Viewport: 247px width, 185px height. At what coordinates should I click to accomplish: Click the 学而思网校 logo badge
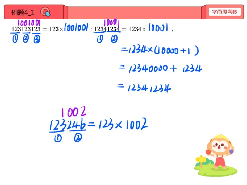(x=225, y=12)
